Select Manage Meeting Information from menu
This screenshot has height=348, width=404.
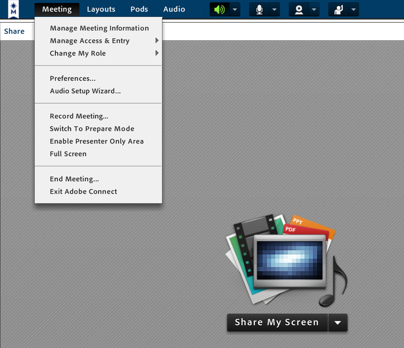pos(99,28)
